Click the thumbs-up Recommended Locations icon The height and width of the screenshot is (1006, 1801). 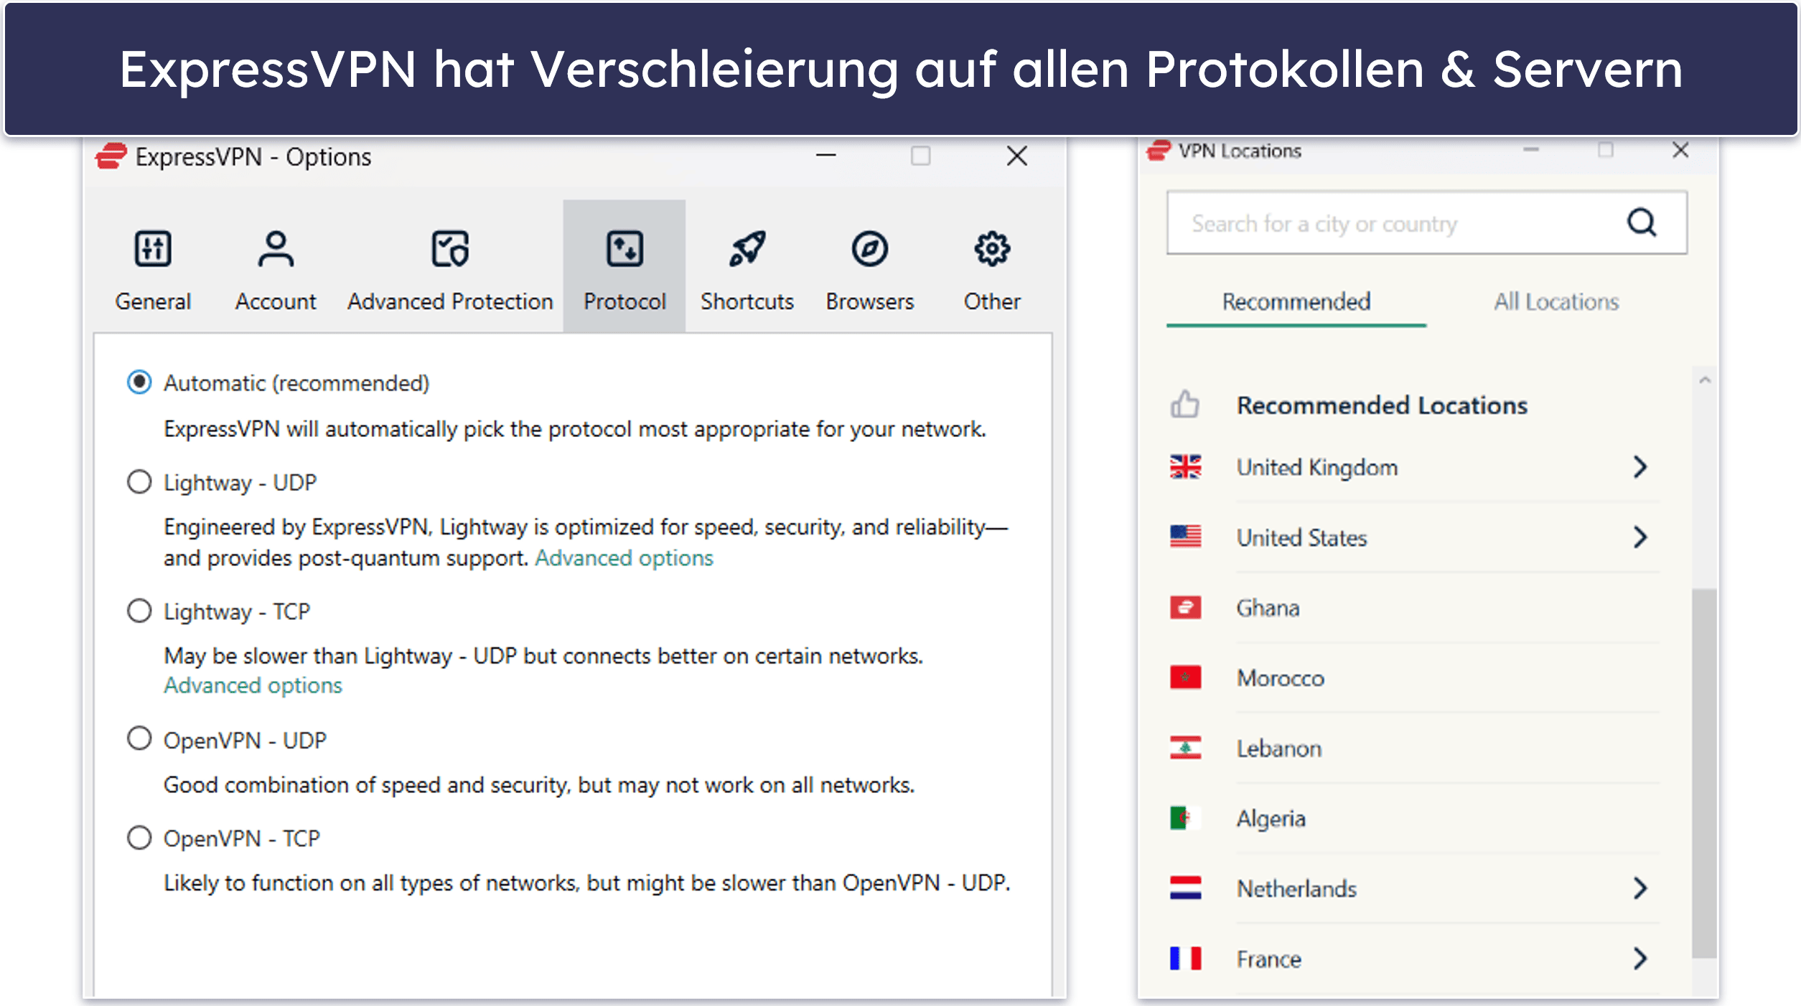click(1184, 404)
